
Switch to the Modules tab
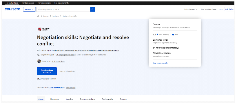click(69, 99)
